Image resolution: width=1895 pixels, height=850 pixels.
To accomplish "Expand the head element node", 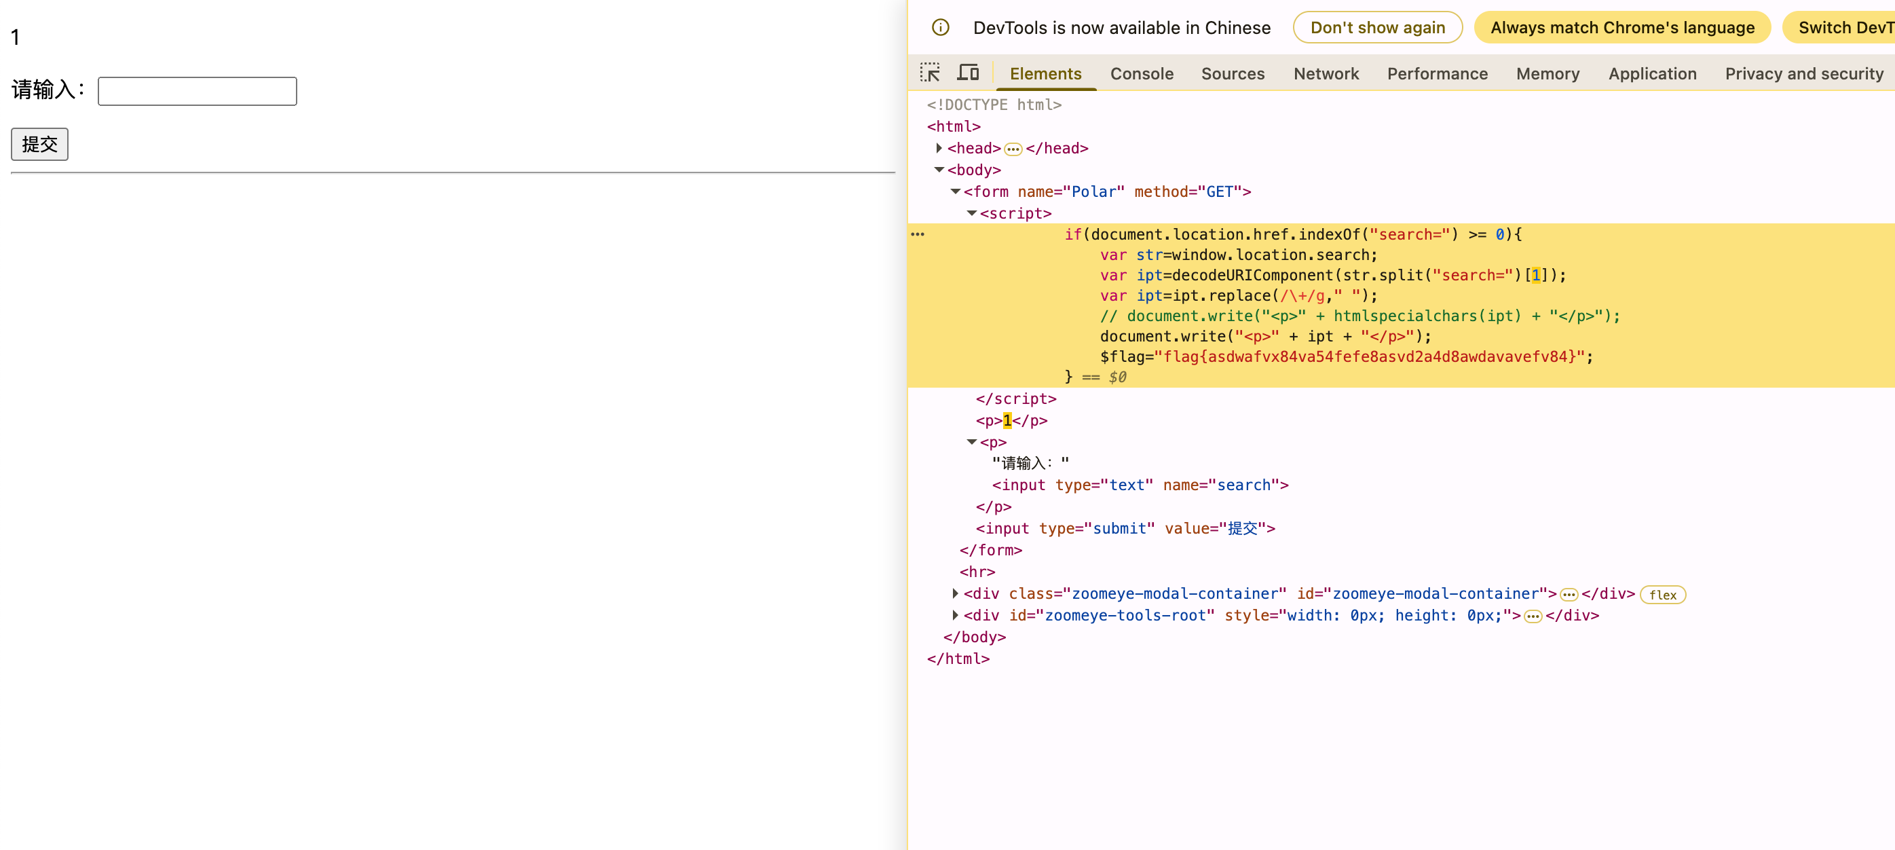I will point(939,149).
